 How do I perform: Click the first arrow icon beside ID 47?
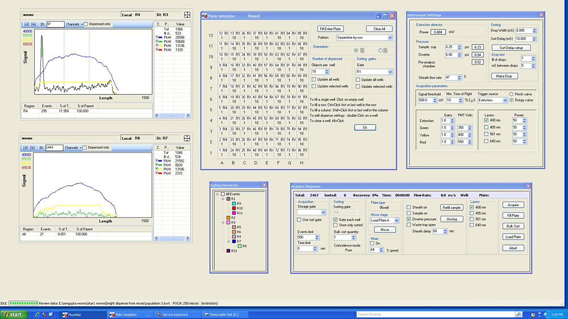(26, 24)
